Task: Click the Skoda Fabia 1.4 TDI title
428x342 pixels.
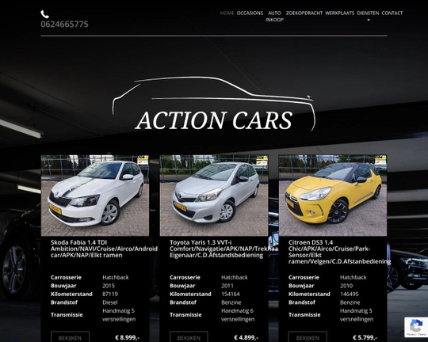Action: [104, 249]
